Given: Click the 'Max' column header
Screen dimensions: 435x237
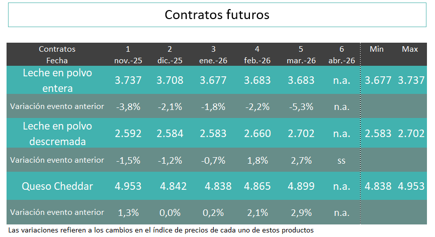Looking at the screenshot, I should [410, 49].
